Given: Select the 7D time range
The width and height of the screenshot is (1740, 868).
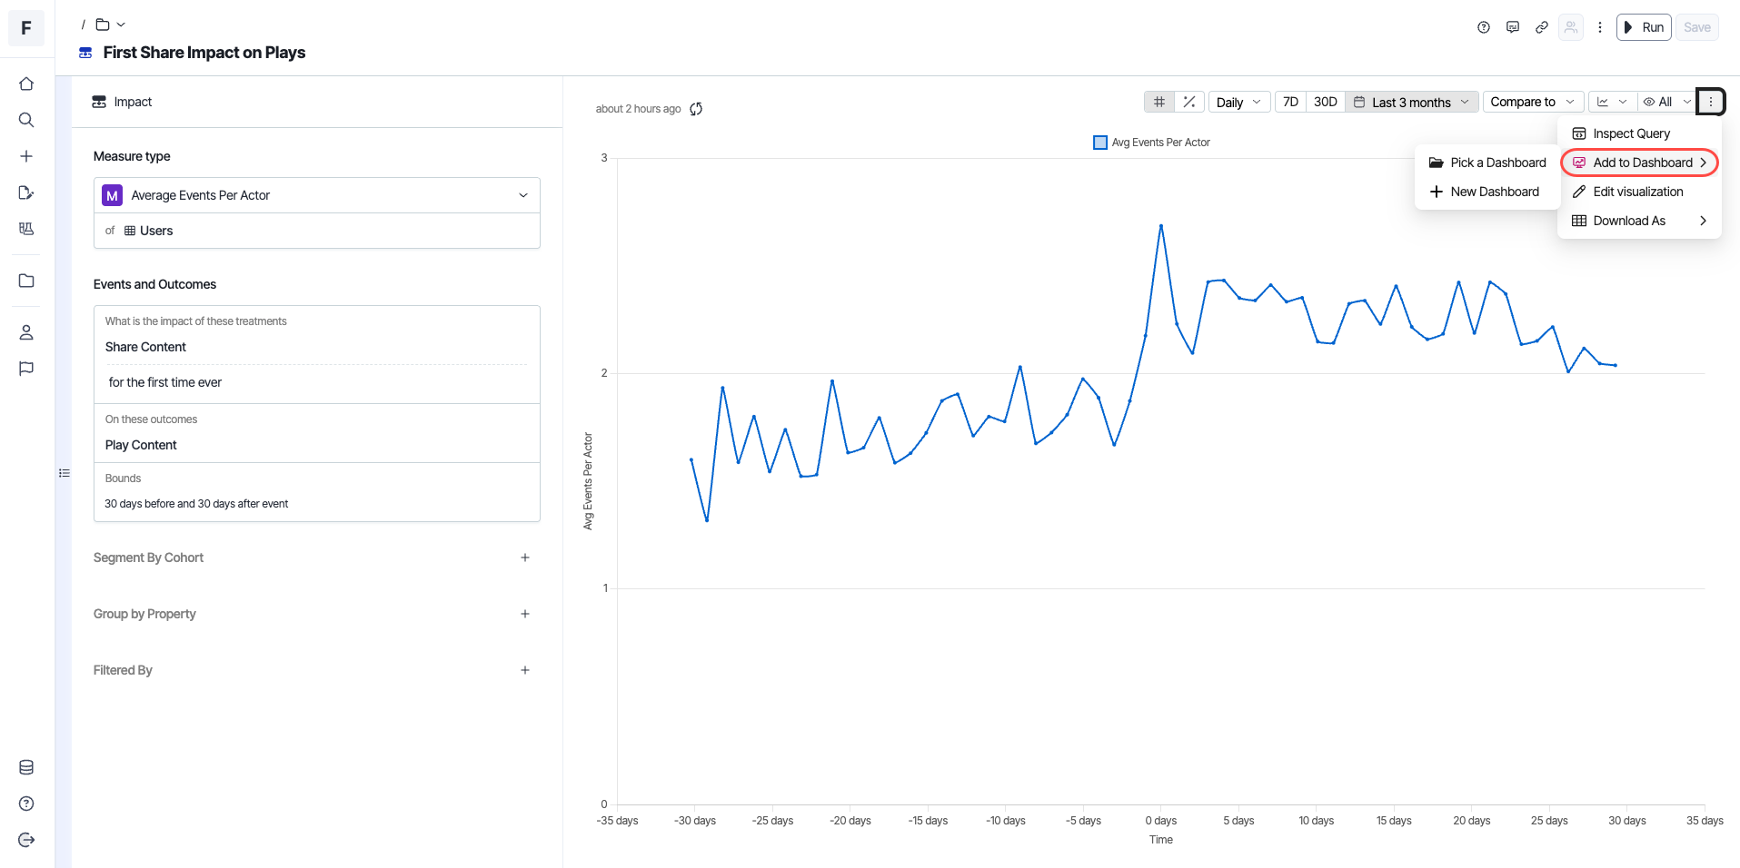Looking at the screenshot, I should [1290, 102].
